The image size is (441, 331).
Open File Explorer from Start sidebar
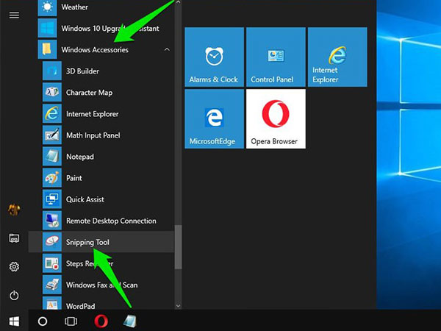[x=14, y=238]
